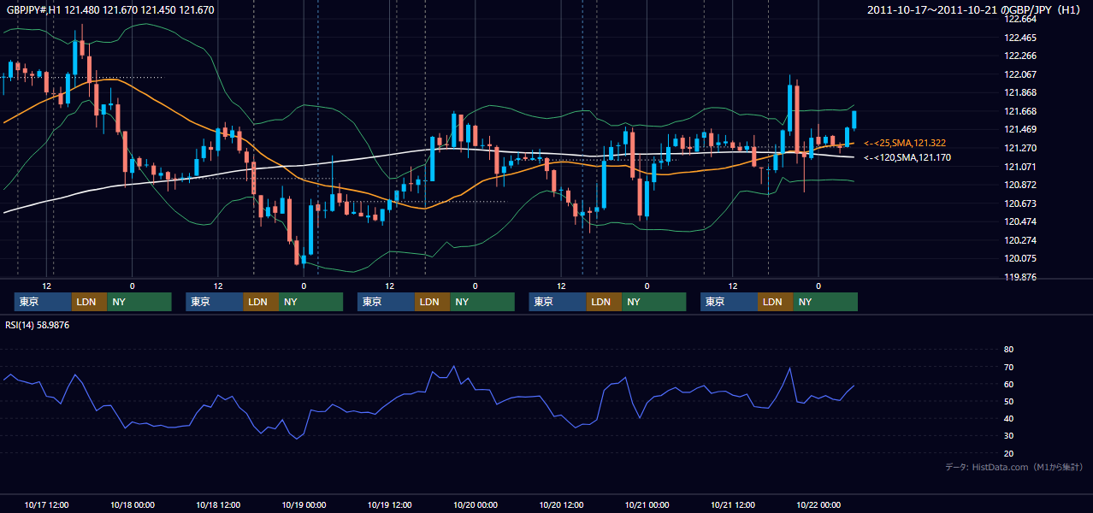Click price axis label 122.465

point(1021,38)
